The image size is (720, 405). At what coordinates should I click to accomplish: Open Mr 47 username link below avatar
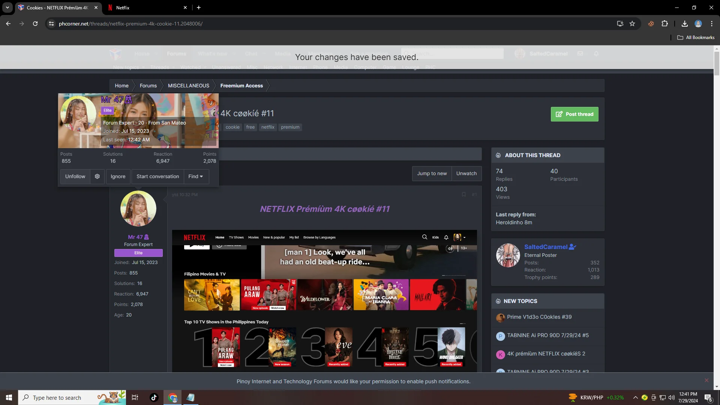coord(138,237)
